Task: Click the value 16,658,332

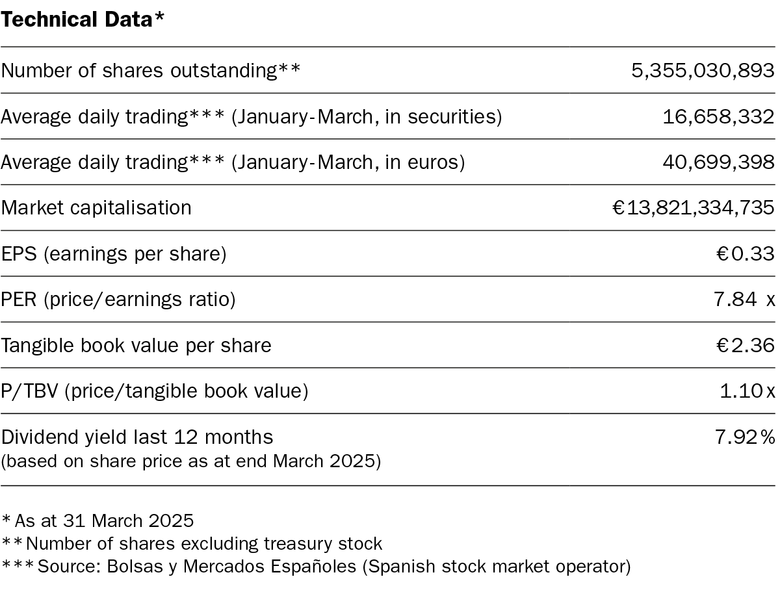Action: [718, 116]
